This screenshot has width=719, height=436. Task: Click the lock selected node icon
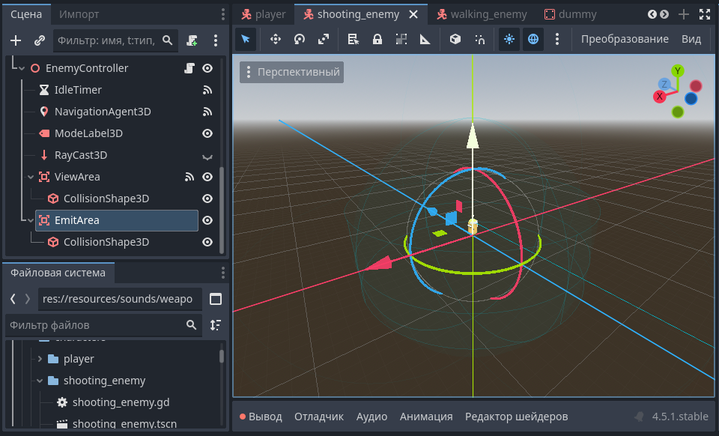pyautogui.click(x=377, y=40)
